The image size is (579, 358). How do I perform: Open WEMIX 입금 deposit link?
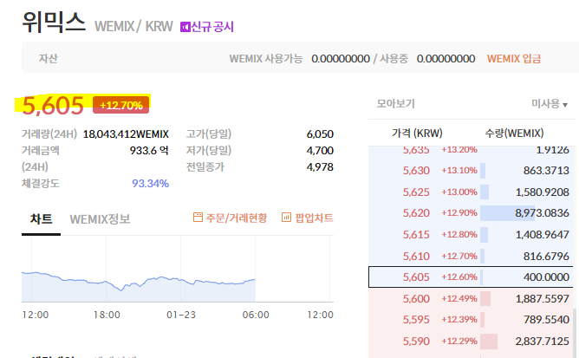pyautogui.click(x=514, y=59)
